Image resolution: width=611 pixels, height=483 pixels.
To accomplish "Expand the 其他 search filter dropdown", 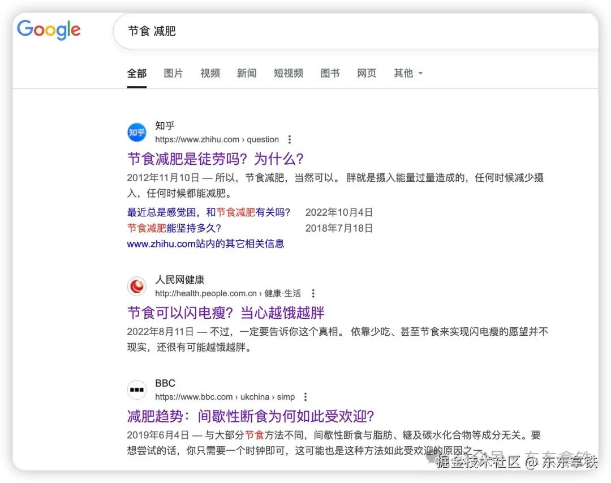I will pyautogui.click(x=408, y=73).
